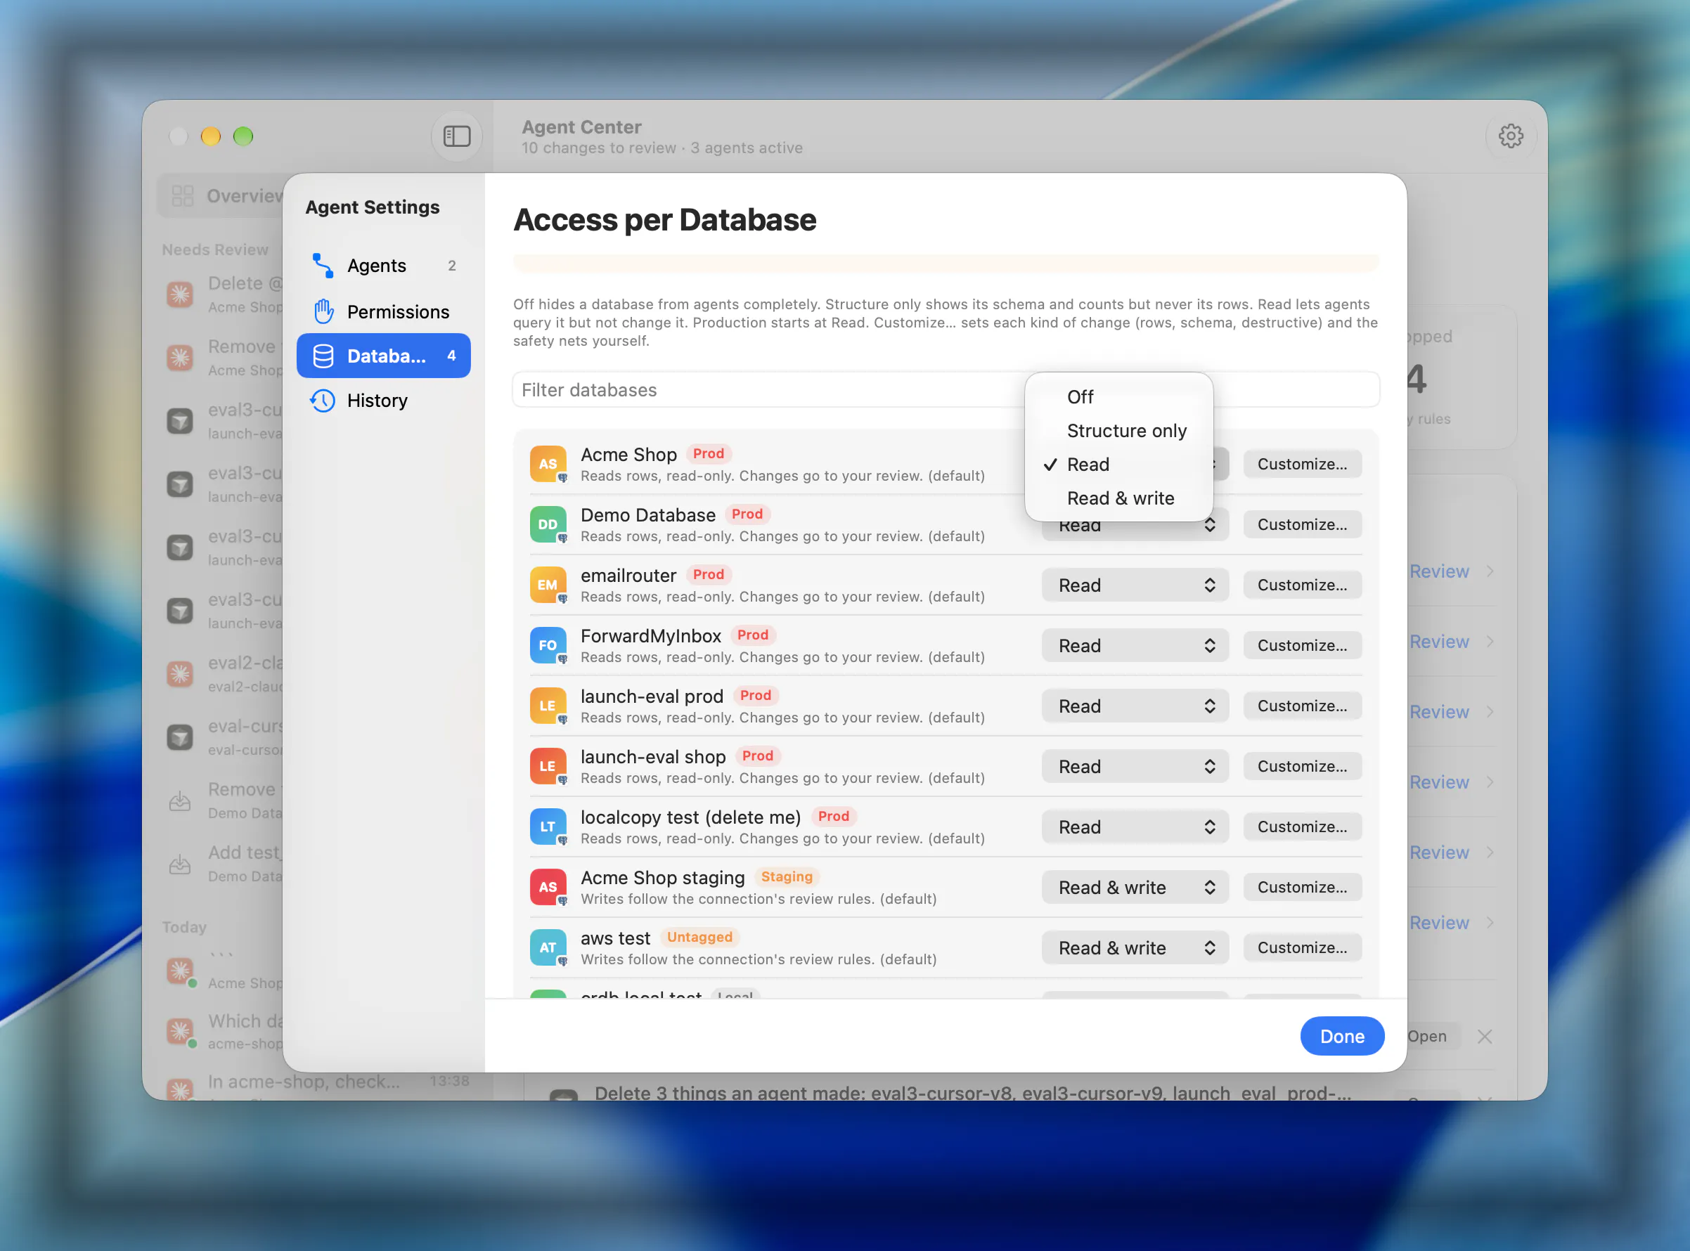
Task: Click the Acme Shop AS database icon
Action: [x=548, y=464]
